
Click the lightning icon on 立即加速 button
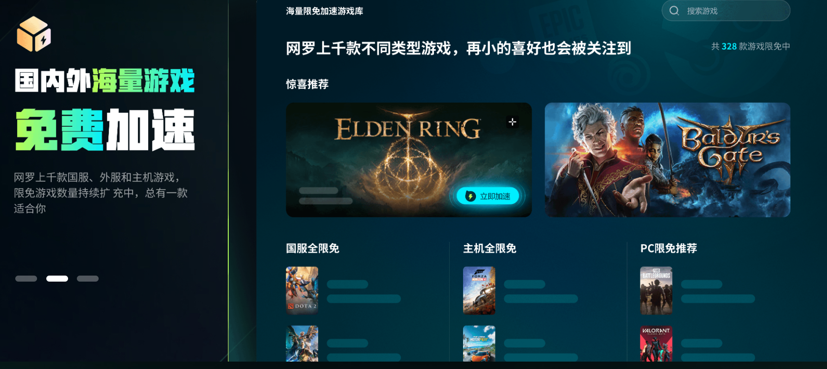click(x=470, y=196)
